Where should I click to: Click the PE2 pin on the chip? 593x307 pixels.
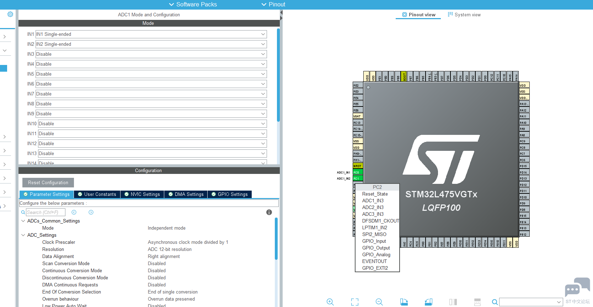(358, 86)
